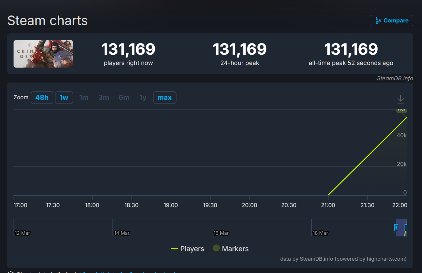Click the data by SteamDB.info credit text
422x273 pixels.
(x=343, y=259)
